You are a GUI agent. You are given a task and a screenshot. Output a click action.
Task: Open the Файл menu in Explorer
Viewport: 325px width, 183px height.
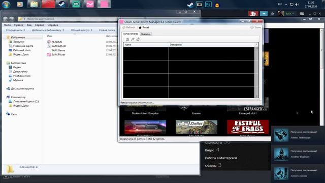7,25
